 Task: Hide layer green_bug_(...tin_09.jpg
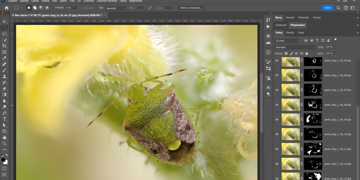pos(277,120)
